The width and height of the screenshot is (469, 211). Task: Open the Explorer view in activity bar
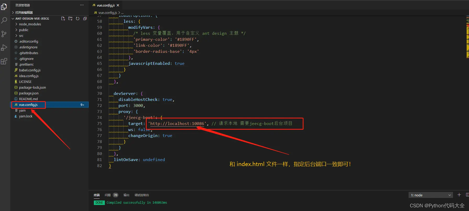(4, 7)
